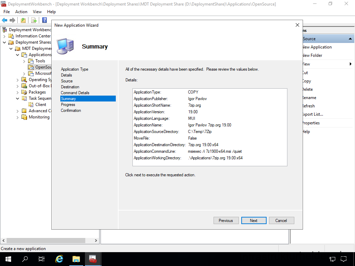Open the View menu in menu bar
The height and width of the screenshot is (266, 355).
pos(37,12)
